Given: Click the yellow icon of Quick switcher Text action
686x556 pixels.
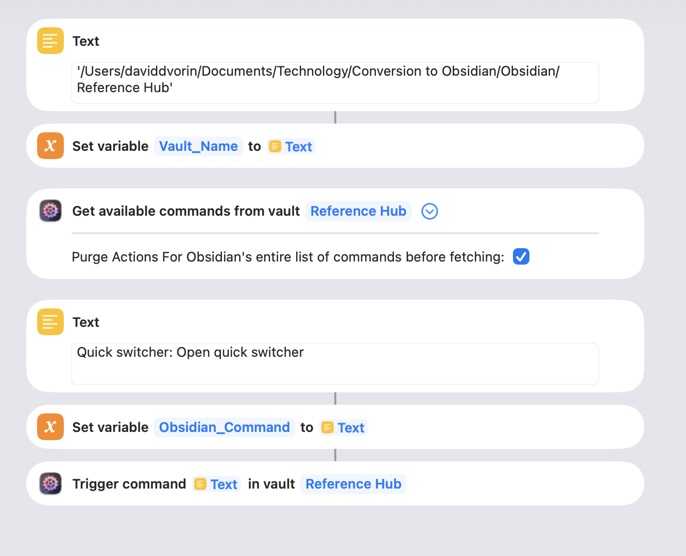Looking at the screenshot, I should 50,322.
